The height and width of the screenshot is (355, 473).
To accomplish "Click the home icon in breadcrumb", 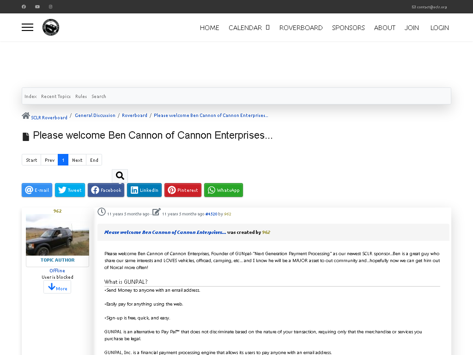I will click(26, 116).
